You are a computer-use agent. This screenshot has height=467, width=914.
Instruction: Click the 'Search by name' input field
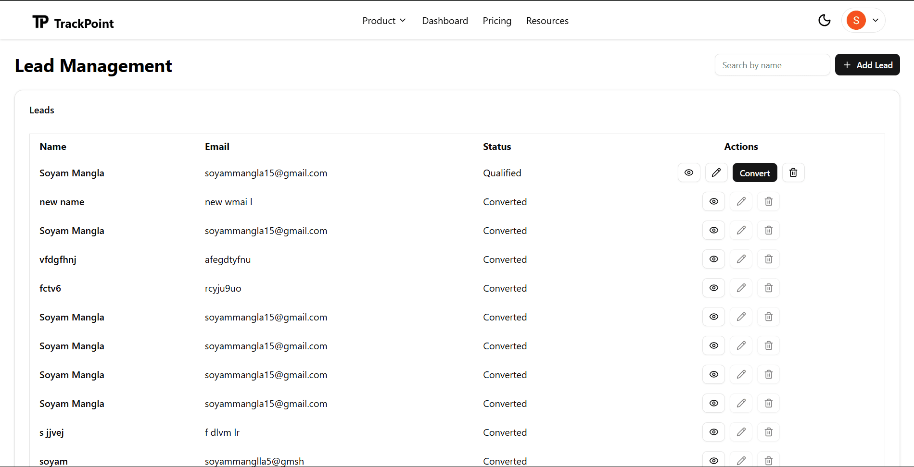pos(772,64)
